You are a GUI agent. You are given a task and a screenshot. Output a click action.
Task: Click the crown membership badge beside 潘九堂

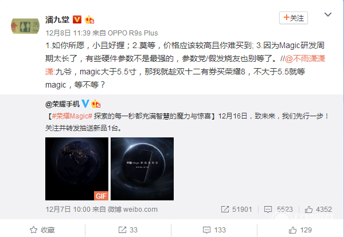(x=89, y=19)
